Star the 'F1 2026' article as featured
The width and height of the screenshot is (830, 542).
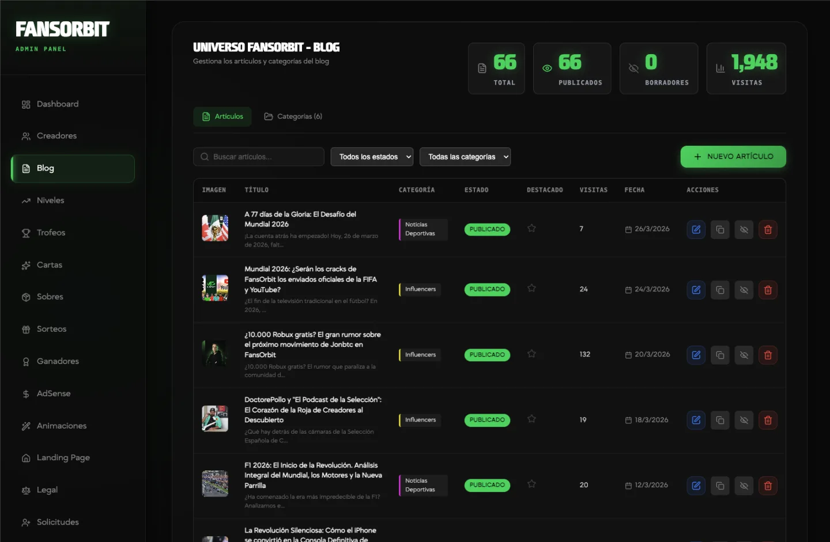tap(531, 484)
